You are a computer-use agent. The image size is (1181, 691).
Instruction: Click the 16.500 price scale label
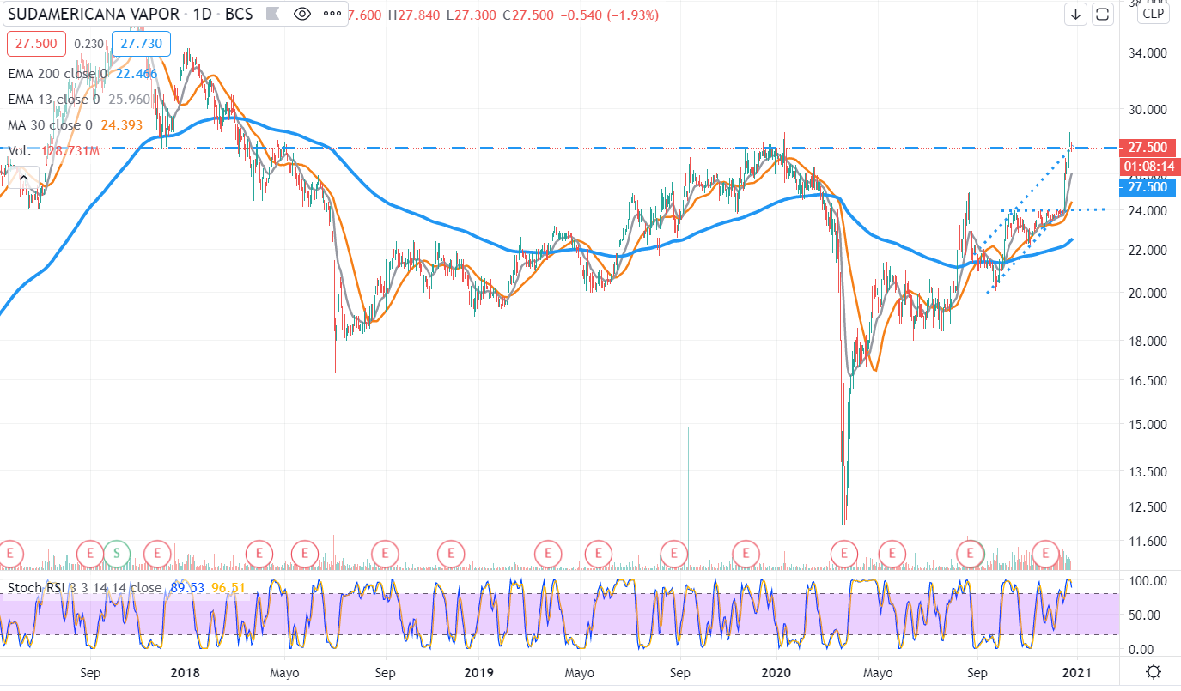coord(1148,380)
